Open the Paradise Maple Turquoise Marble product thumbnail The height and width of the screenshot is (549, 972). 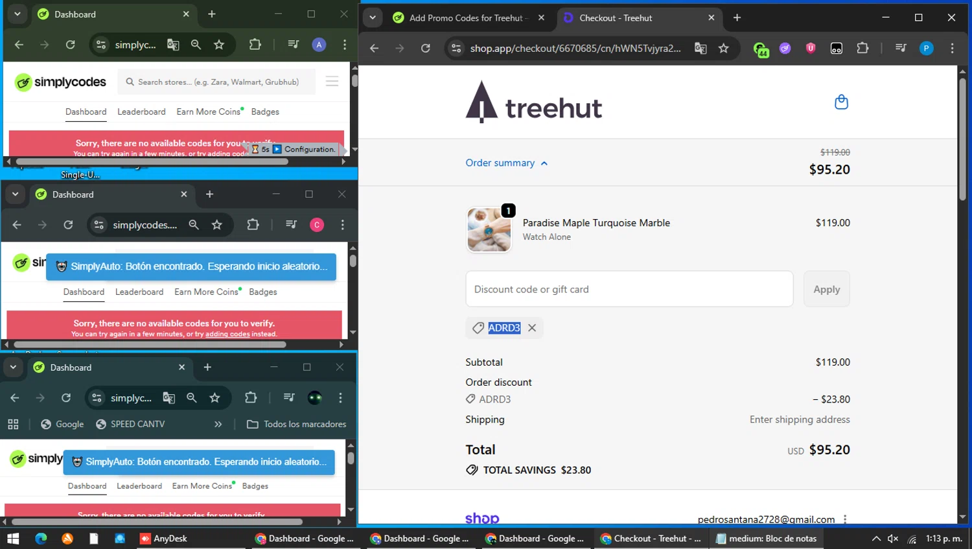489,229
